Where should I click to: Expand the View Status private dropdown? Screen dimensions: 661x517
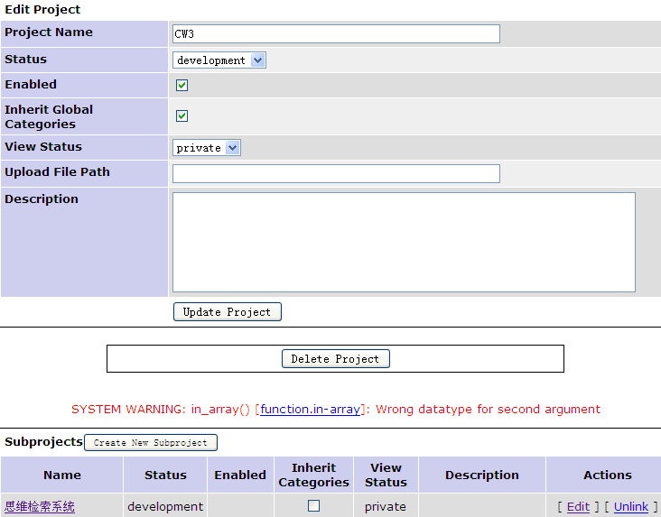click(207, 148)
